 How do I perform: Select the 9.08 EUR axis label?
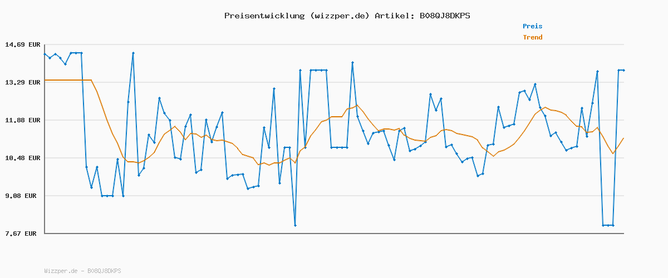[x=23, y=196]
